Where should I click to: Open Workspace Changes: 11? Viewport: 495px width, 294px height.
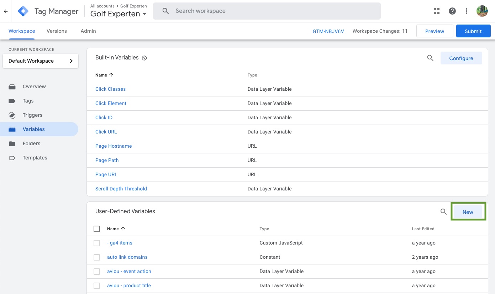click(380, 31)
